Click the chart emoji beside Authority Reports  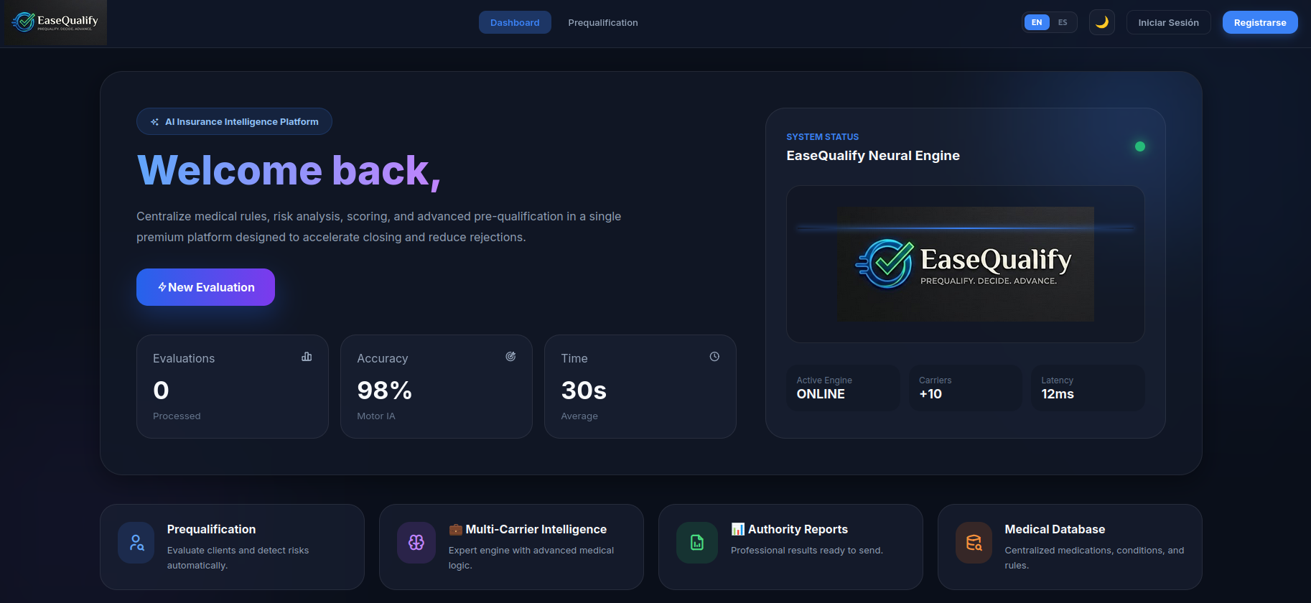[x=738, y=529]
